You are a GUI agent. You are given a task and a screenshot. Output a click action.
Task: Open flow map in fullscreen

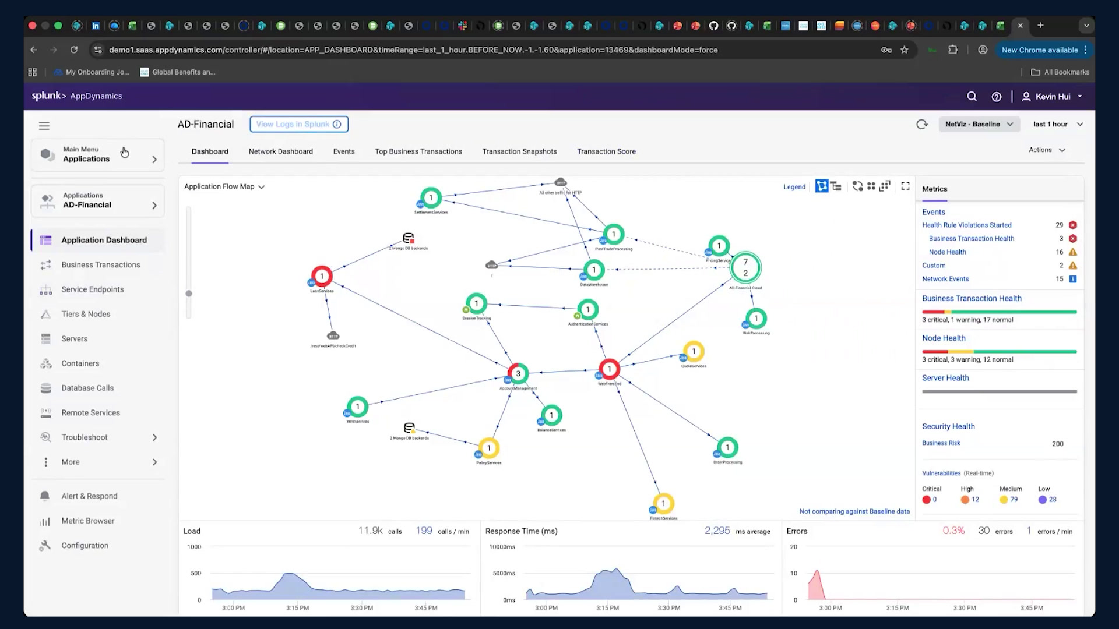(905, 186)
